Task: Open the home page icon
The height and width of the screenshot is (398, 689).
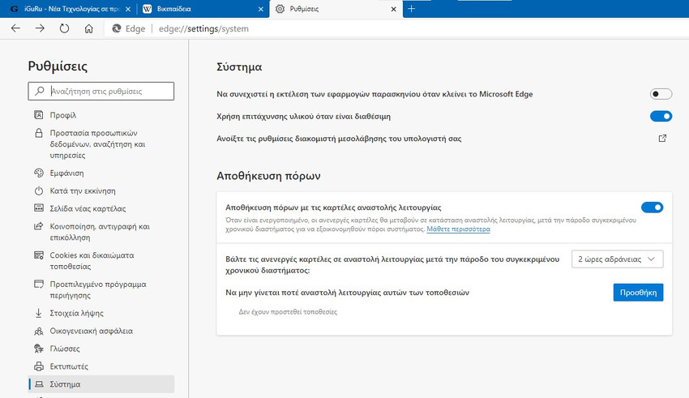Action: pos(89,28)
